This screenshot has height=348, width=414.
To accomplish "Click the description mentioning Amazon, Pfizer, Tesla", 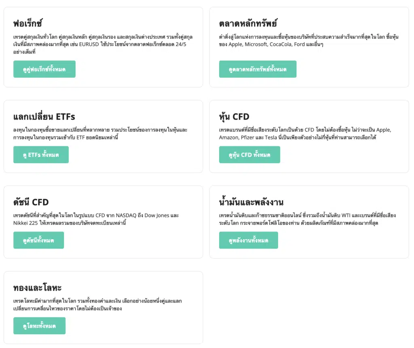I will [x=305, y=134].
